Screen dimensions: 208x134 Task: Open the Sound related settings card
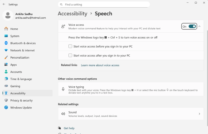tap(131, 114)
